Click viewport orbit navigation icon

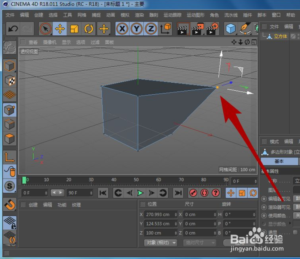point(247,42)
